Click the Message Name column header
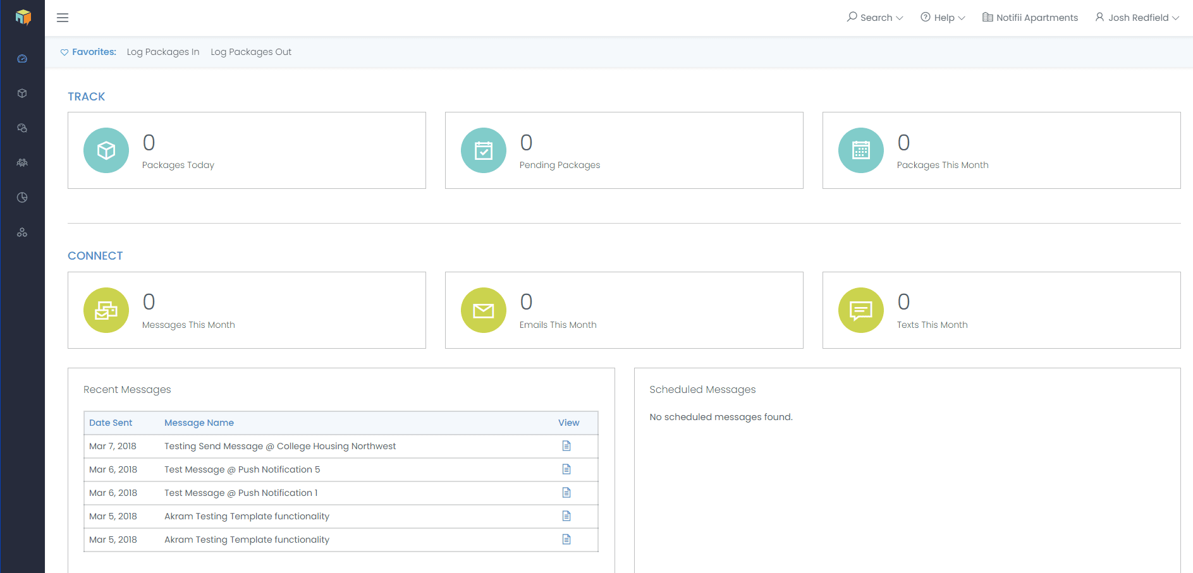This screenshot has width=1193, height=573. (199, 423)
